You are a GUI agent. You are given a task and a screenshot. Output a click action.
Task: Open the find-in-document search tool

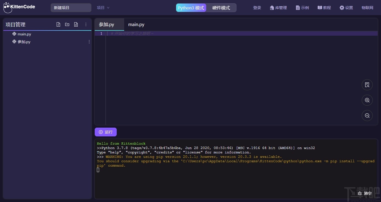click(367, 85)
